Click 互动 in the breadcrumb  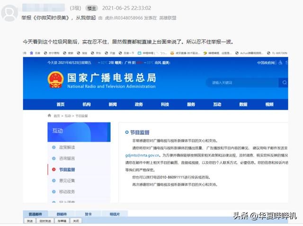[68, 116]
